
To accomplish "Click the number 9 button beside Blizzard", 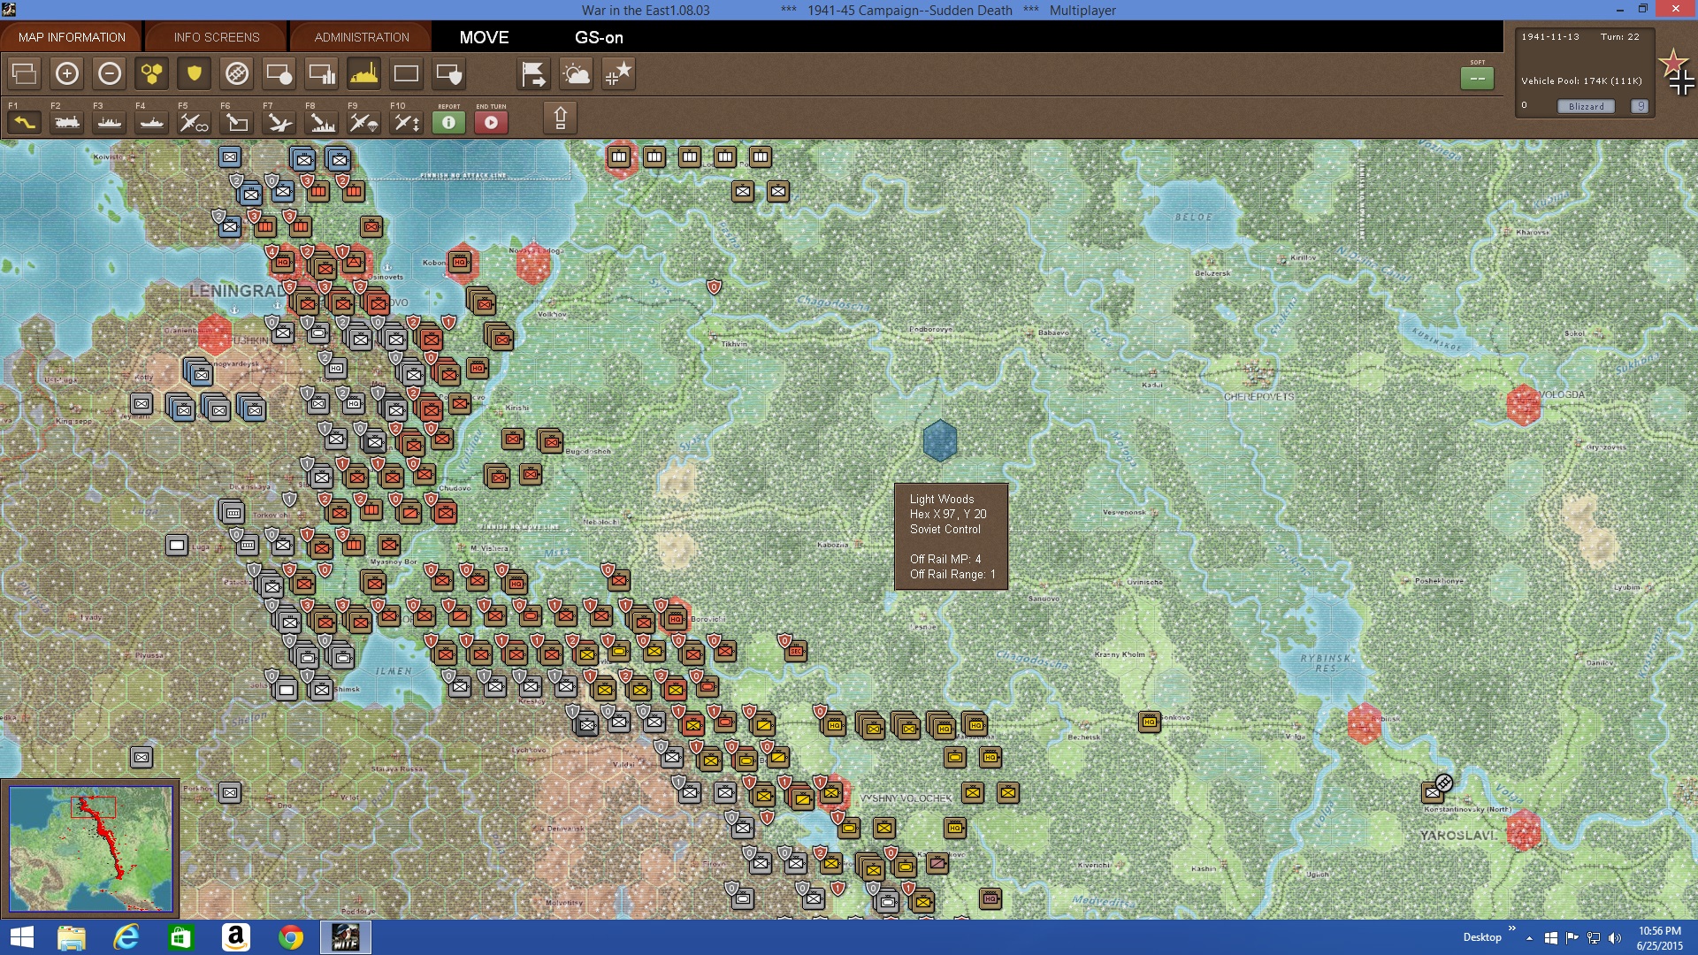I will tap(1640, 106).
